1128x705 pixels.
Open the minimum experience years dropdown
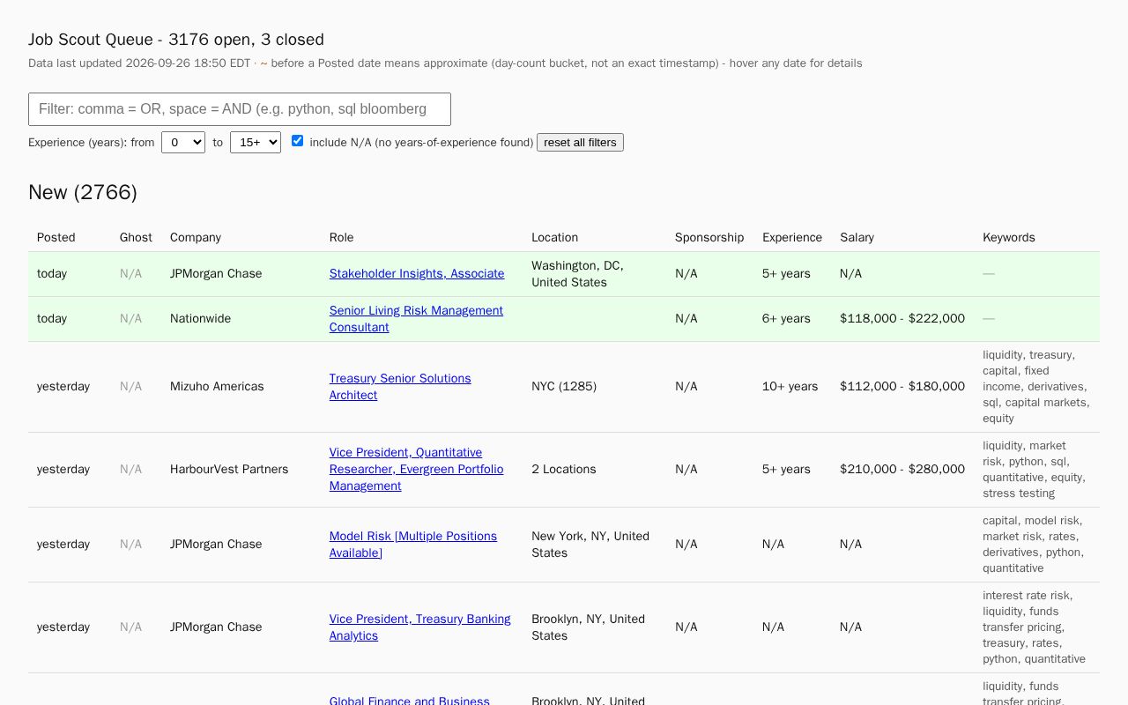183,142
